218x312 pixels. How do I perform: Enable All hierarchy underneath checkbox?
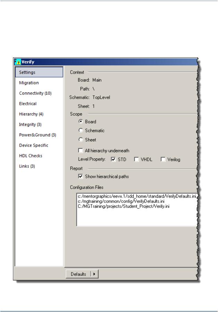[81, 151]
